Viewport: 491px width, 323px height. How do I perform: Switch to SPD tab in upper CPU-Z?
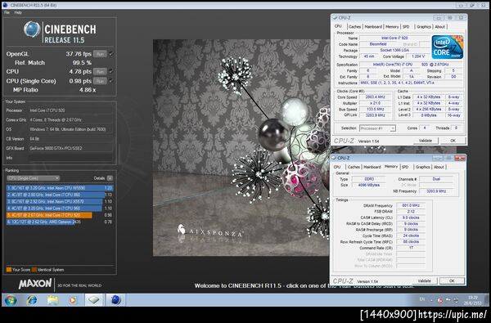click(x=406, y=27)
